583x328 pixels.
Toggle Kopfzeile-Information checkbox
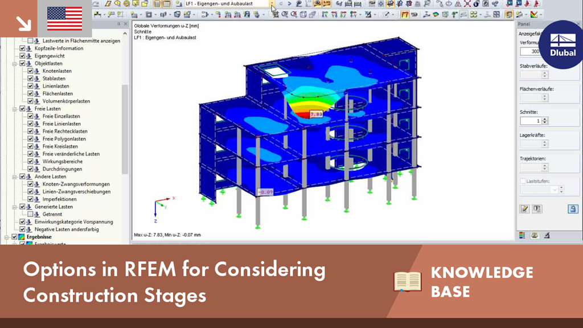point(22,48)
